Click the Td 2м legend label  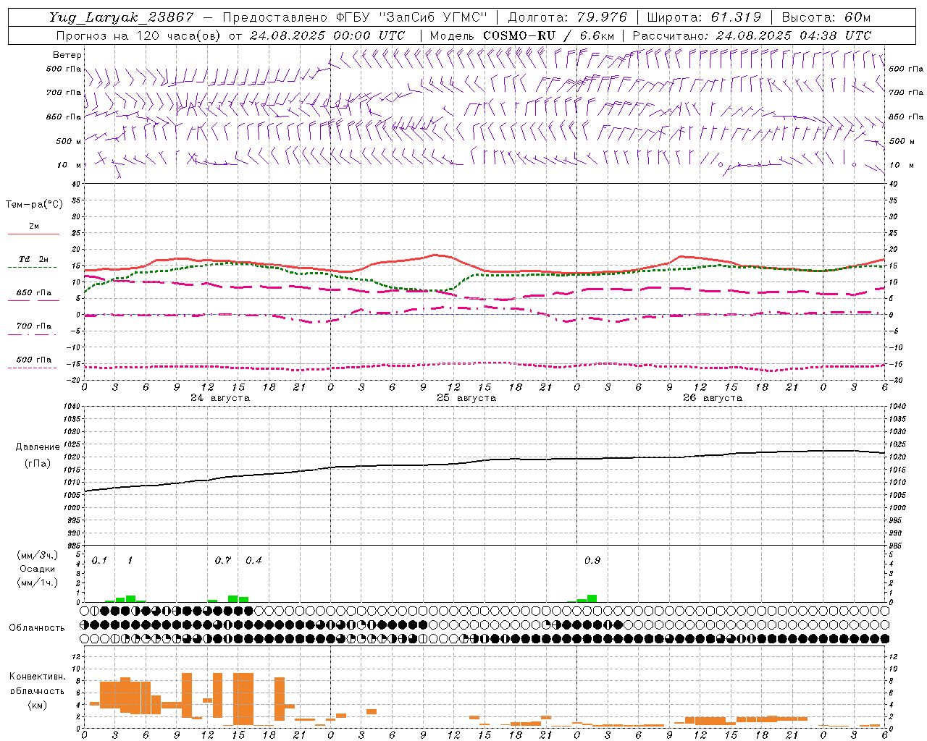click(x=33, y=259)
